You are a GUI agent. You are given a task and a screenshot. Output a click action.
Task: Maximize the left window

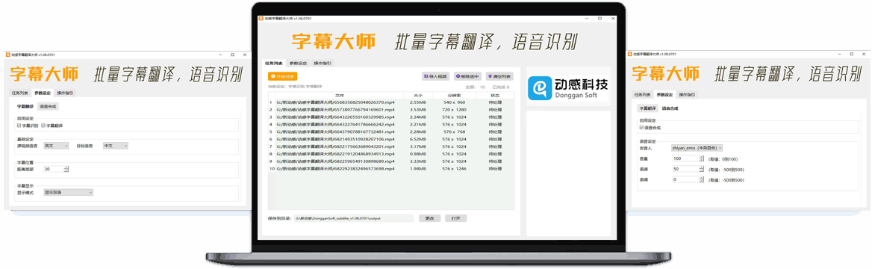click(x=232, y=55)
